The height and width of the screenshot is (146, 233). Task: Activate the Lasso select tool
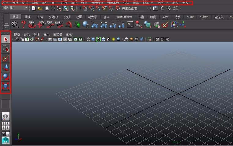tap(6, 48)
